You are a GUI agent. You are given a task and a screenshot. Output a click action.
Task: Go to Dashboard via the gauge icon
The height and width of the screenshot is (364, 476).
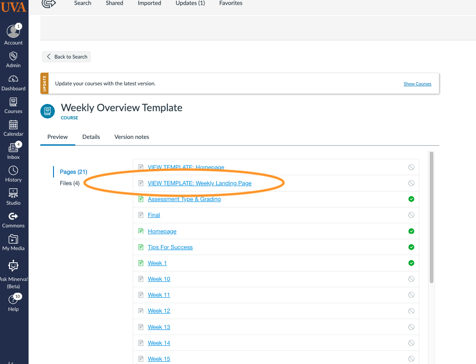click(x=13, y=79)
